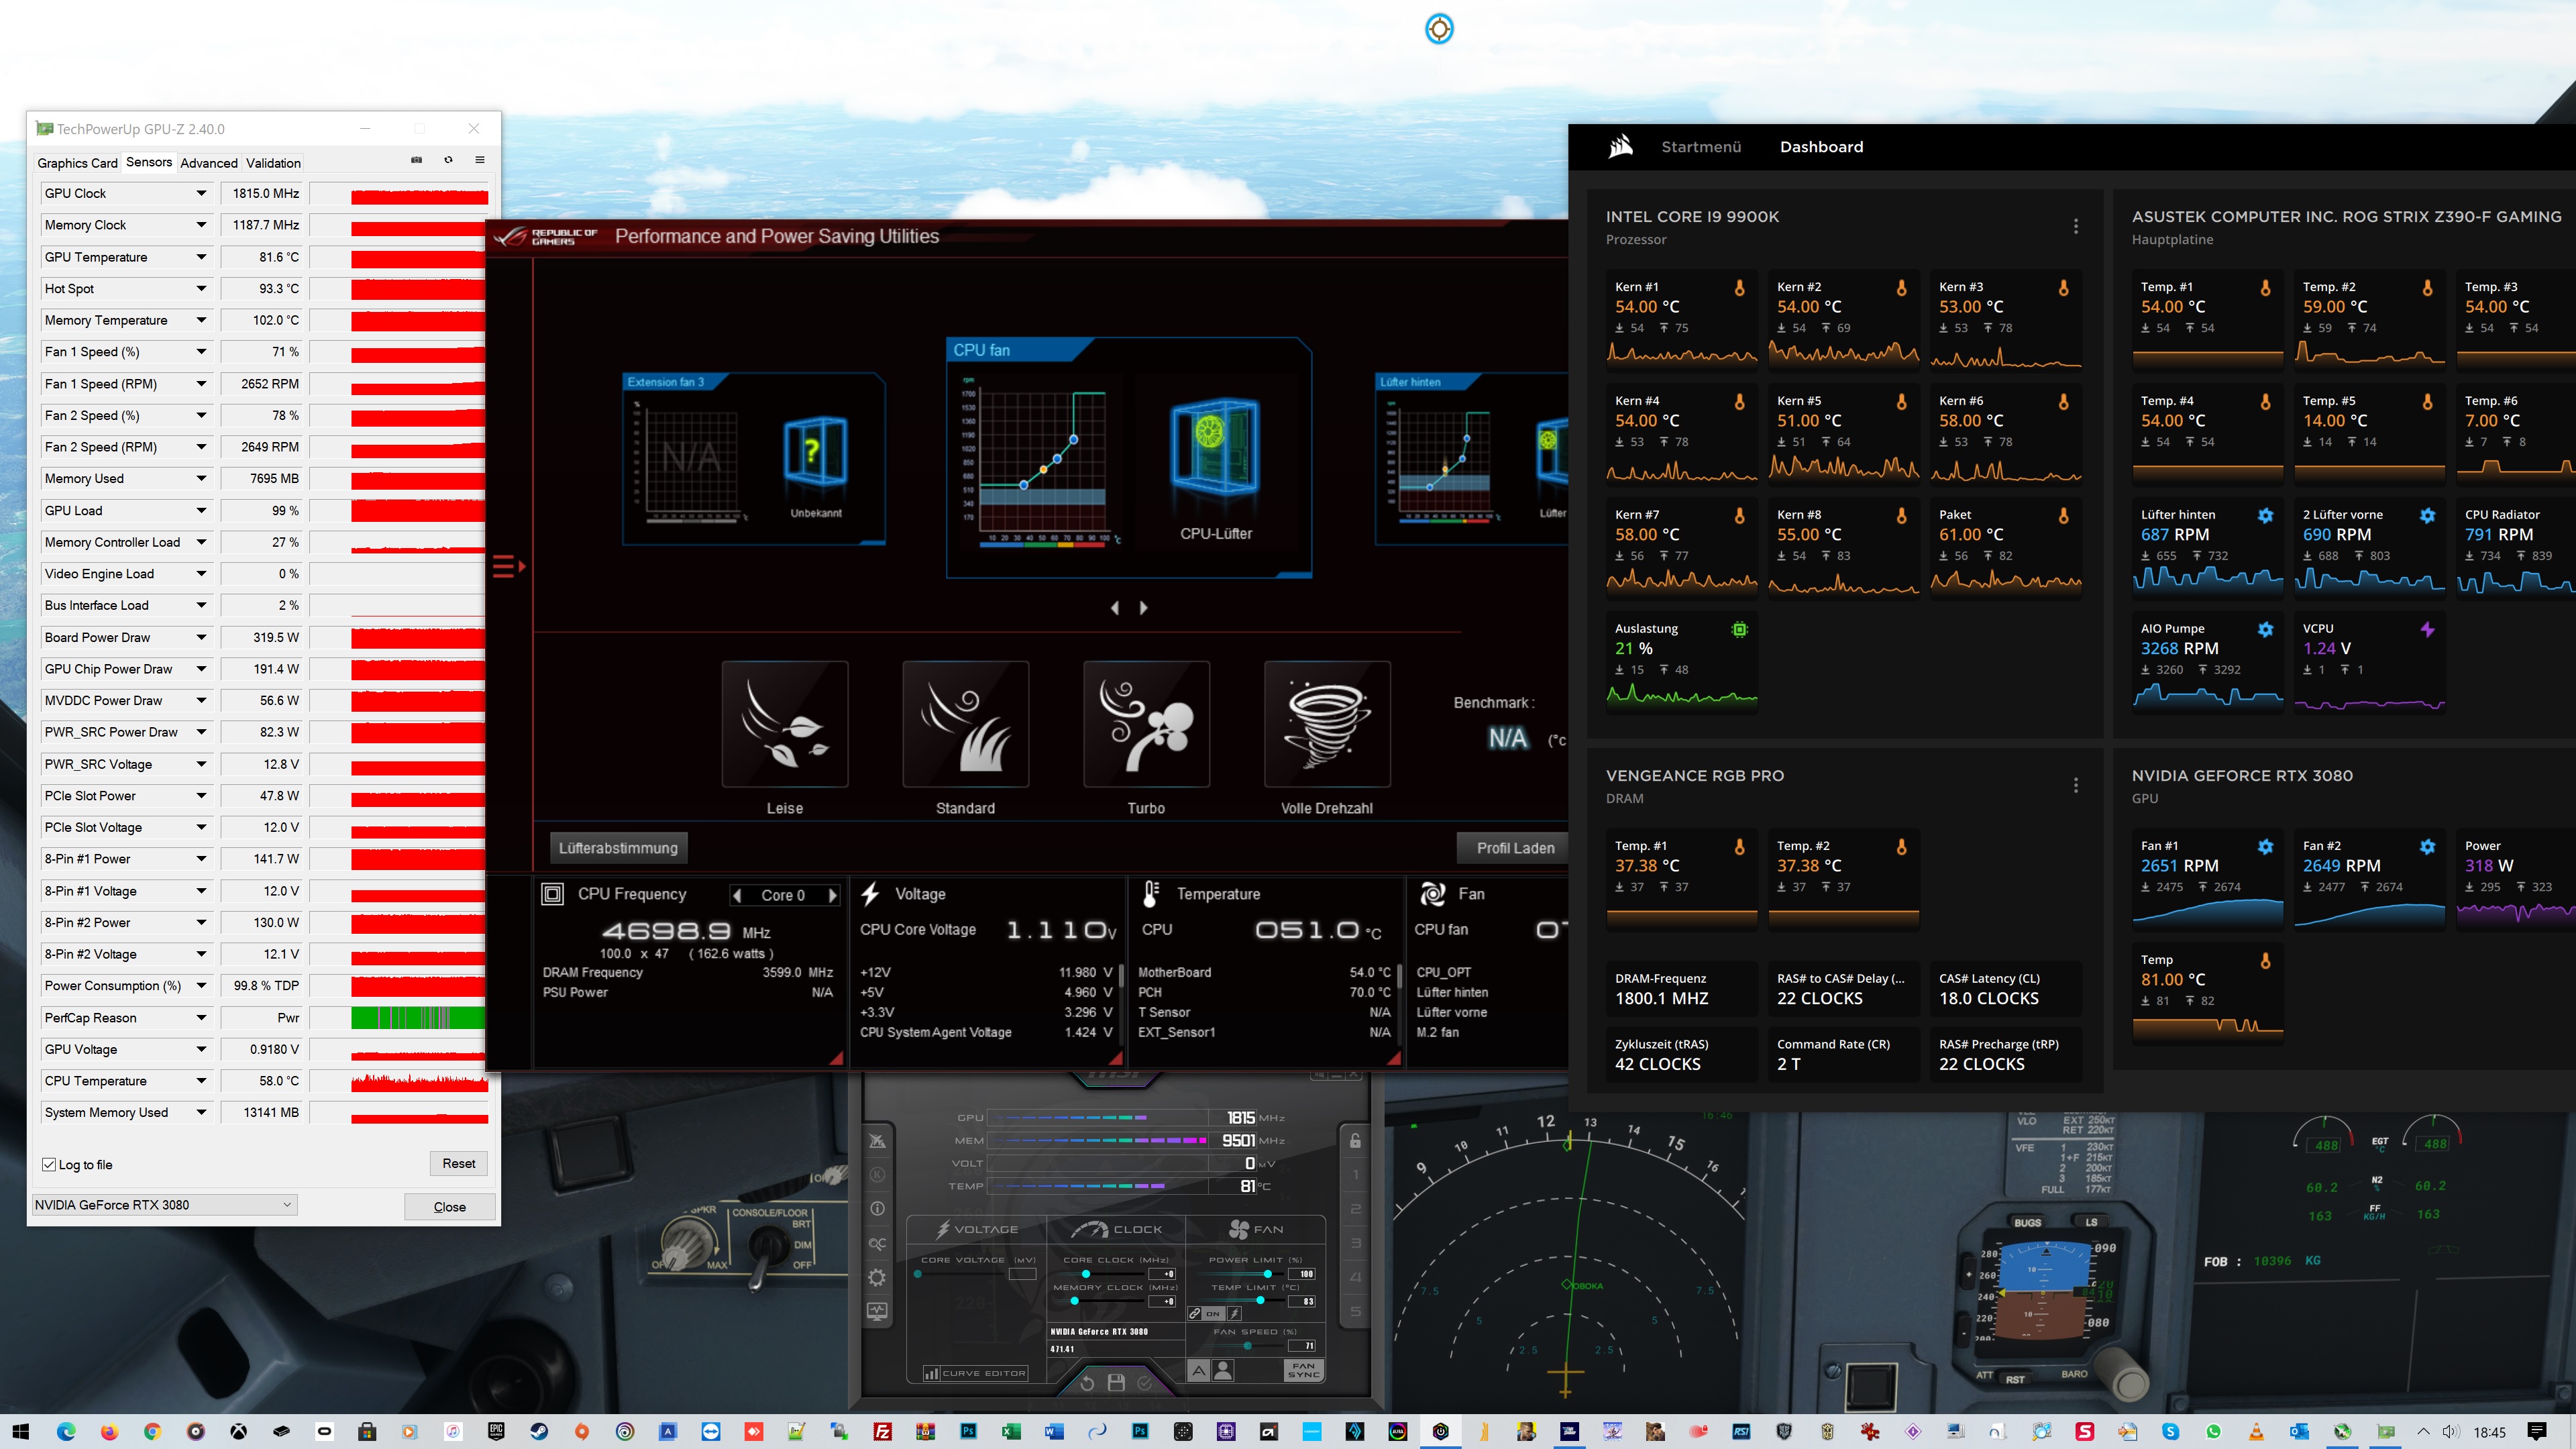Viewport: 2576px width, 1449px height.
Task: Expand the CPU Temperature sensor dropdown in GPU-Z
Action: (201, 1081)
